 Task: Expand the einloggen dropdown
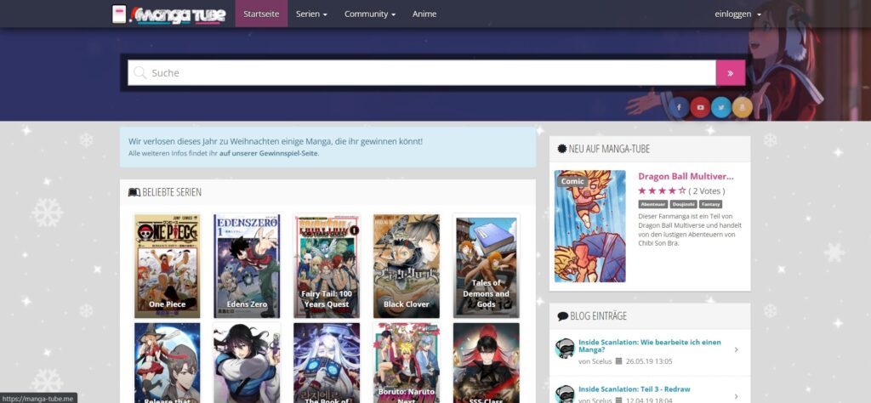pyautogui.click(x=737, y=14)
